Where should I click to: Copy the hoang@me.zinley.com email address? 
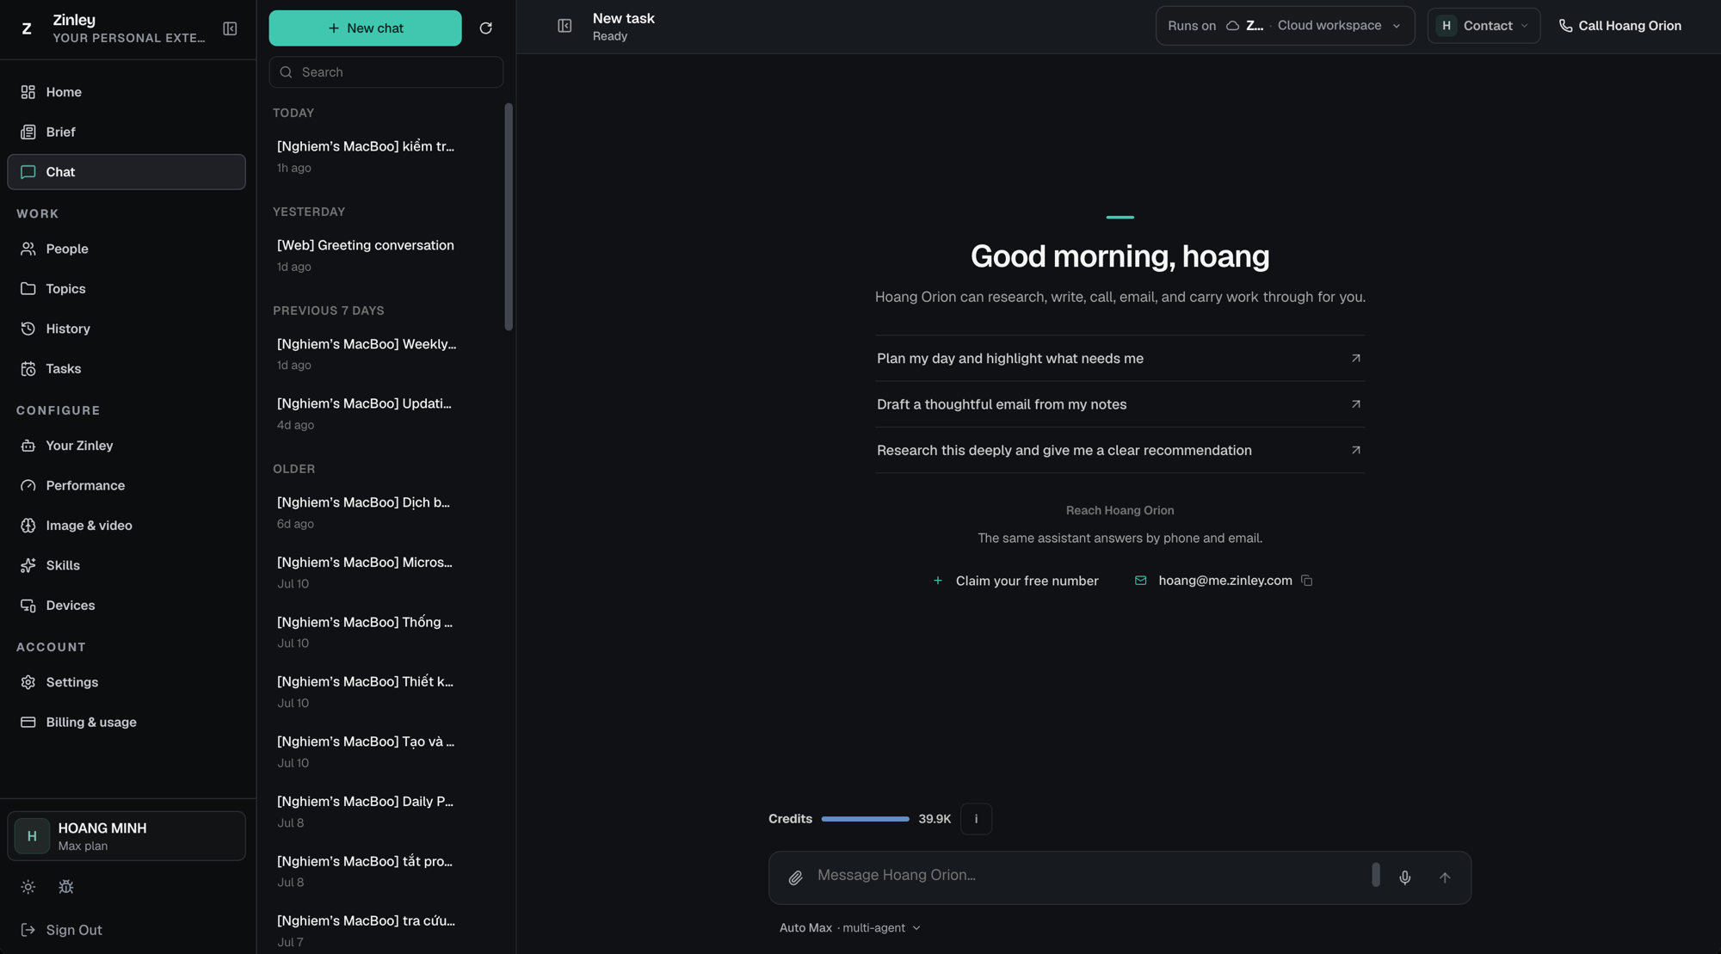(1306, 581)
